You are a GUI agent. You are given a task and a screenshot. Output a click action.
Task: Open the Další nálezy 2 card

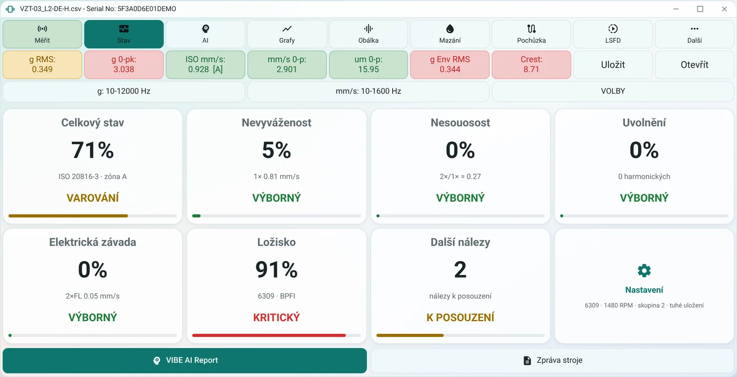click(x=460, y=286)
